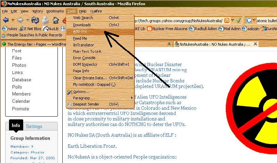Open the Members sidebar link
277x163 pixels.
pyautogui.click(x=21, y=94)
